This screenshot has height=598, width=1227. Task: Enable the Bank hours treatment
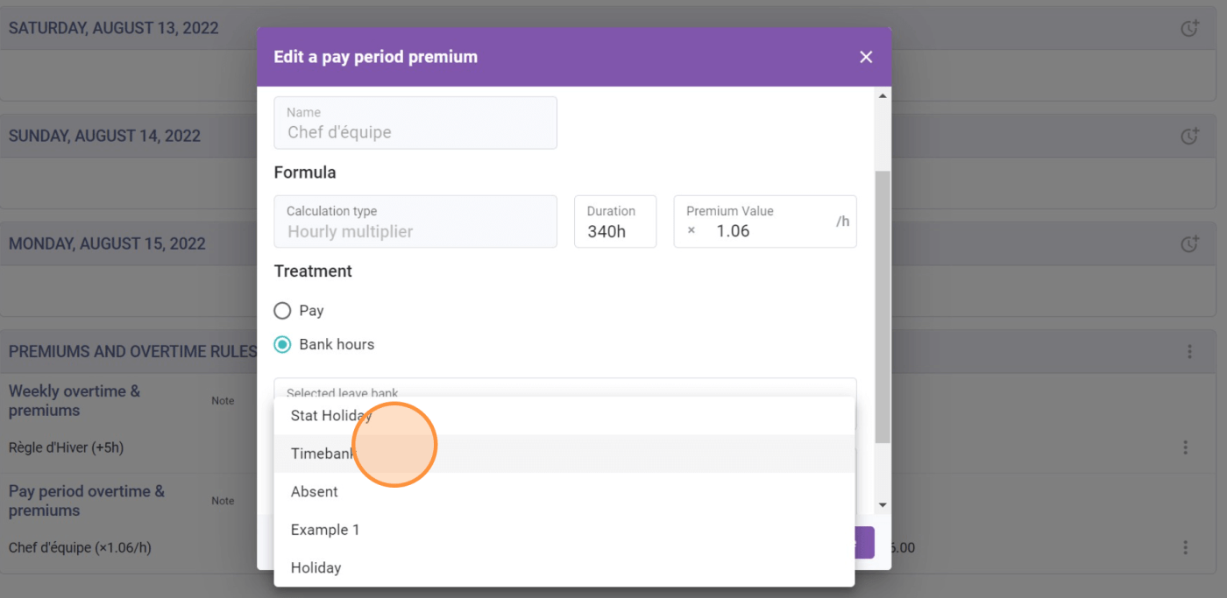point(282,344)
